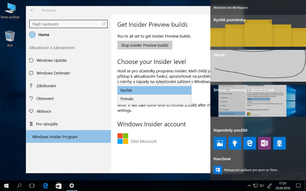Open Task View on the taskbar

32,186
